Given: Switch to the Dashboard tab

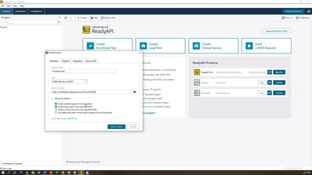Looking at the screenshot, I should click(x=20, y=11).
